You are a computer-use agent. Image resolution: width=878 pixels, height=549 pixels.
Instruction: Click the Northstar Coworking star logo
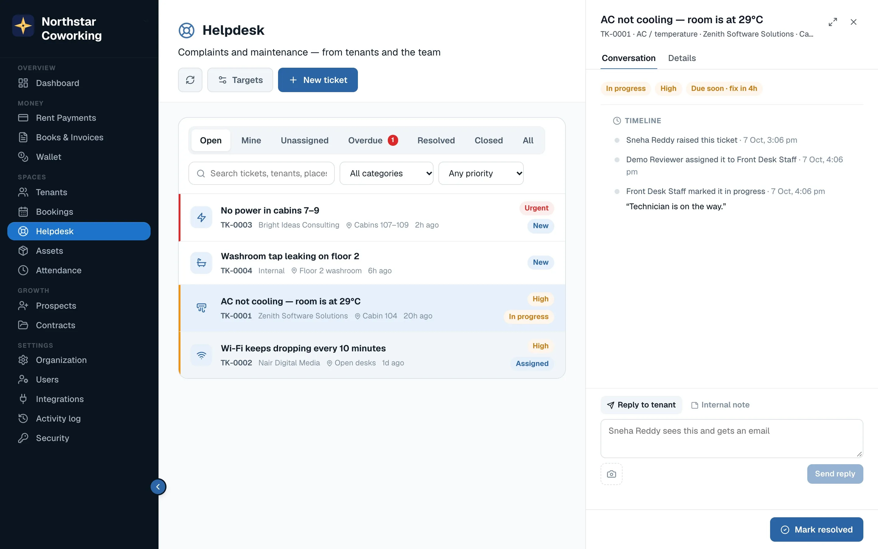[23, 26]
